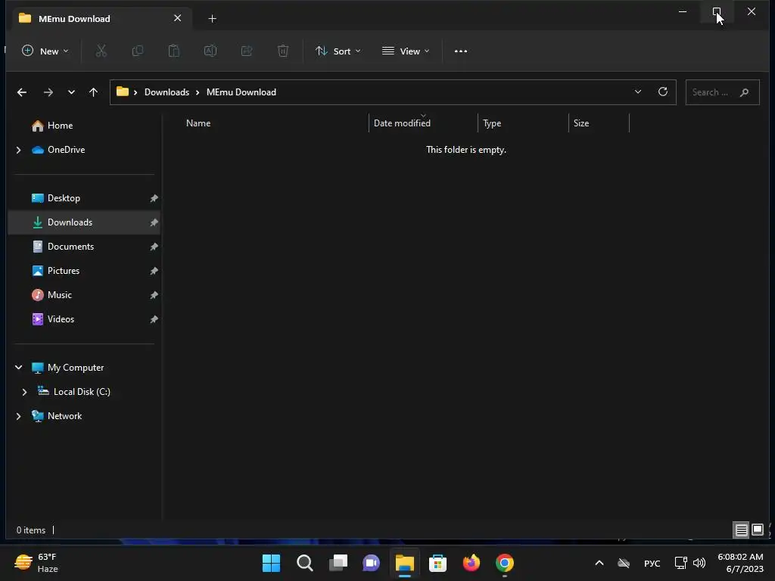
Task: Click the Copy icon in toolbar
Action: pos(138,51)
